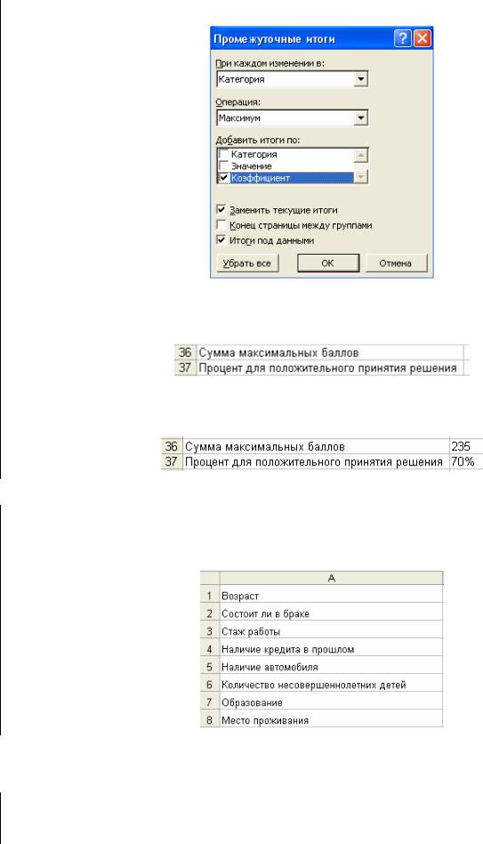Click the Отмена button

tap(396, 264)
